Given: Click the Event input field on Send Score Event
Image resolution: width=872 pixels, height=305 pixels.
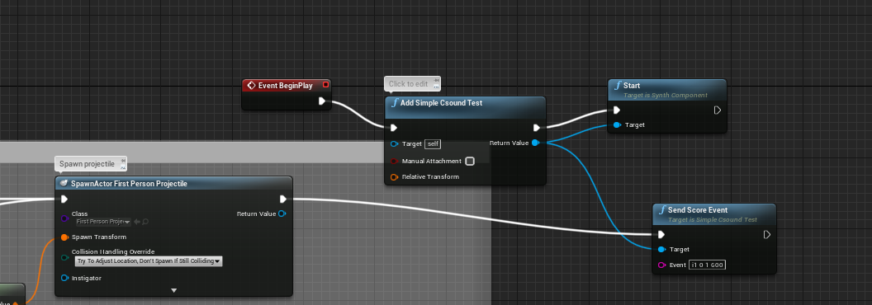Looking at the screenshot, I should [x=707, y=265].
